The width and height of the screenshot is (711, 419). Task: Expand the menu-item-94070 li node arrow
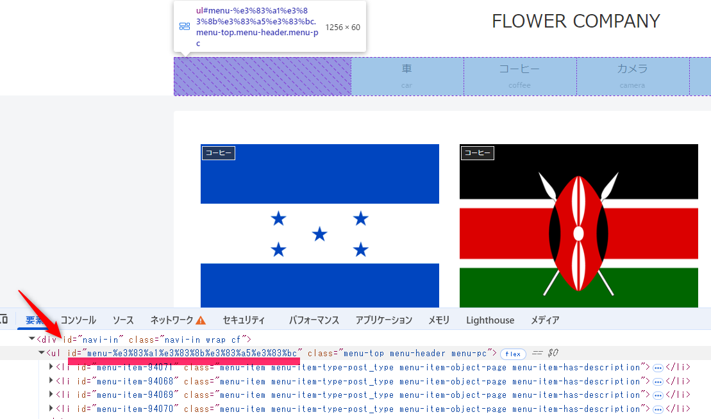pos(52,409)
